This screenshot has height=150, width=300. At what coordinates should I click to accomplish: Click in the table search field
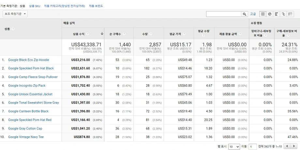pos(224,14)
